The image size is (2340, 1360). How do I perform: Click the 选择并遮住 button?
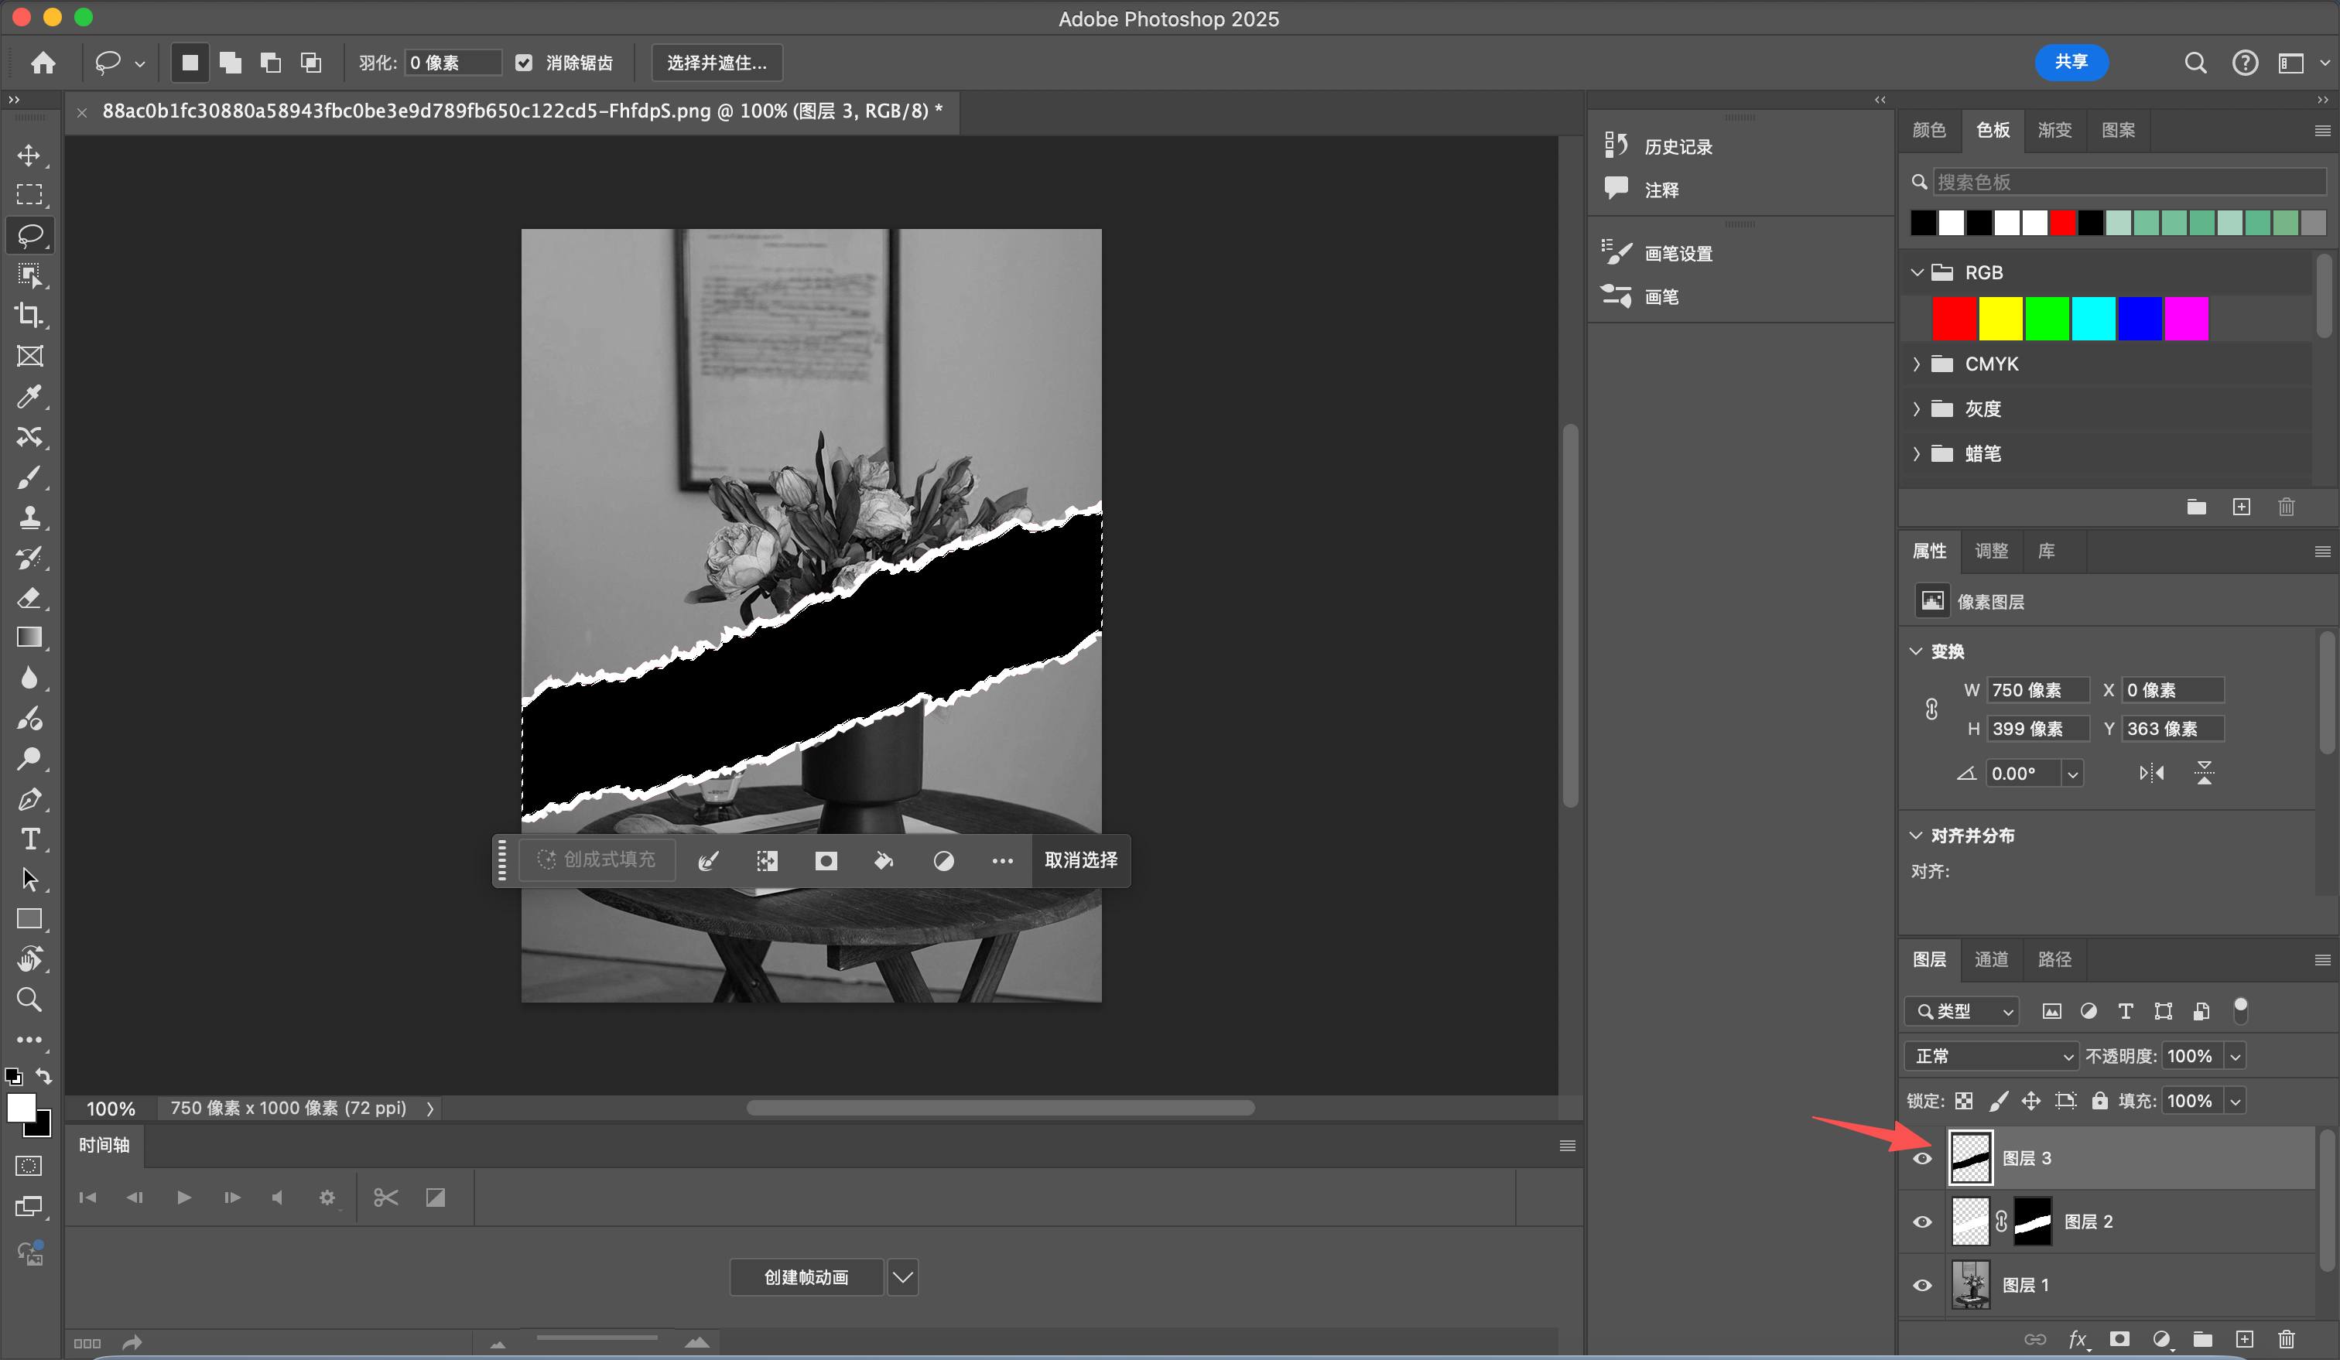(717, 63)
